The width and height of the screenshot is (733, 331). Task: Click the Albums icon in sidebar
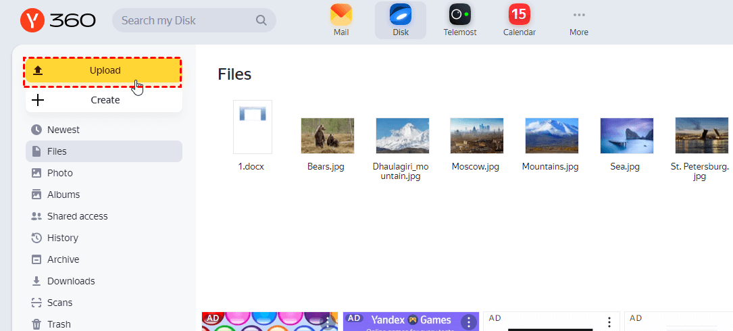tap(36, 195)
